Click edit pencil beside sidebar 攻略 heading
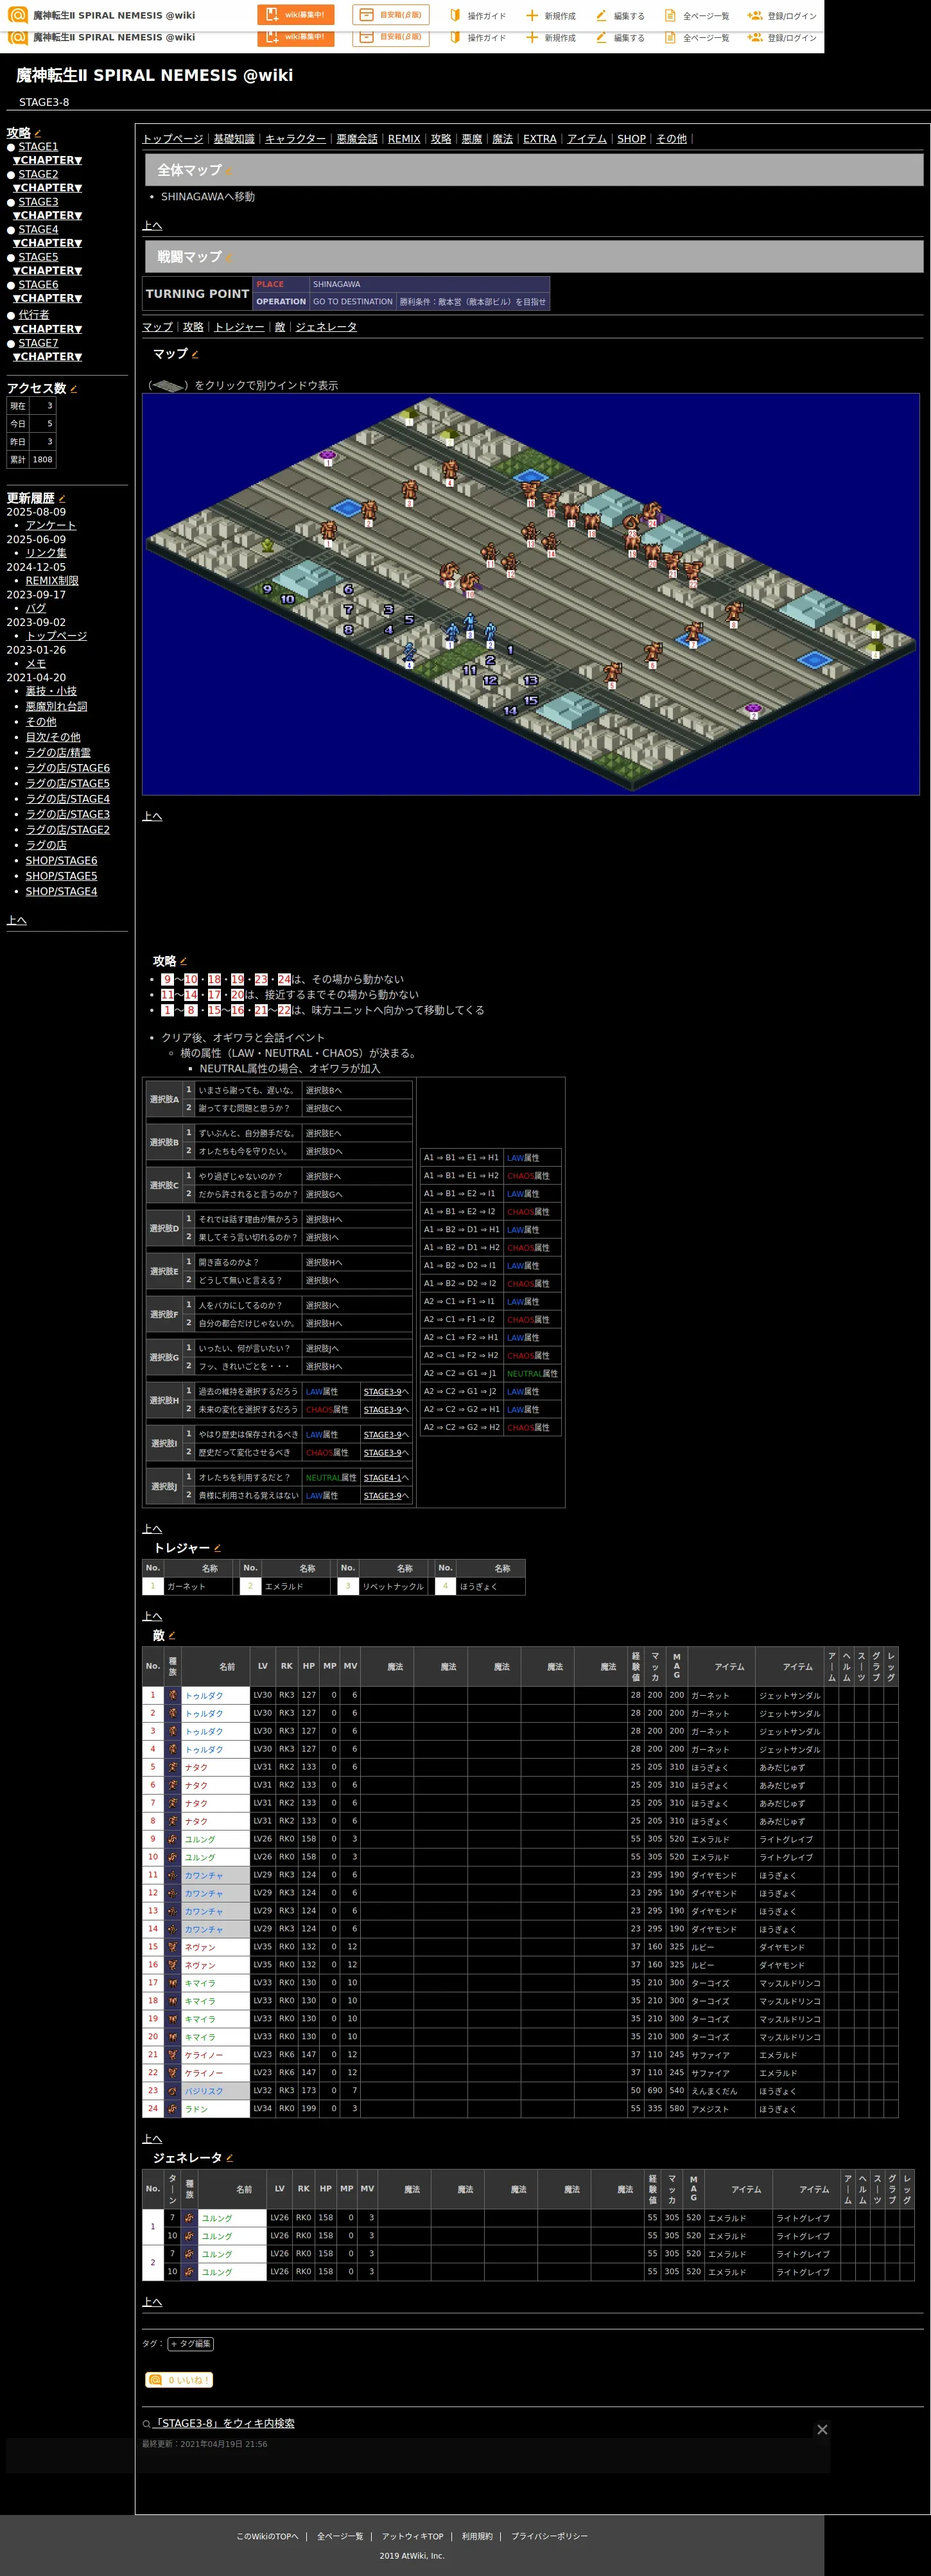This screenshot has height=2576, width=931. coord(38,133)
